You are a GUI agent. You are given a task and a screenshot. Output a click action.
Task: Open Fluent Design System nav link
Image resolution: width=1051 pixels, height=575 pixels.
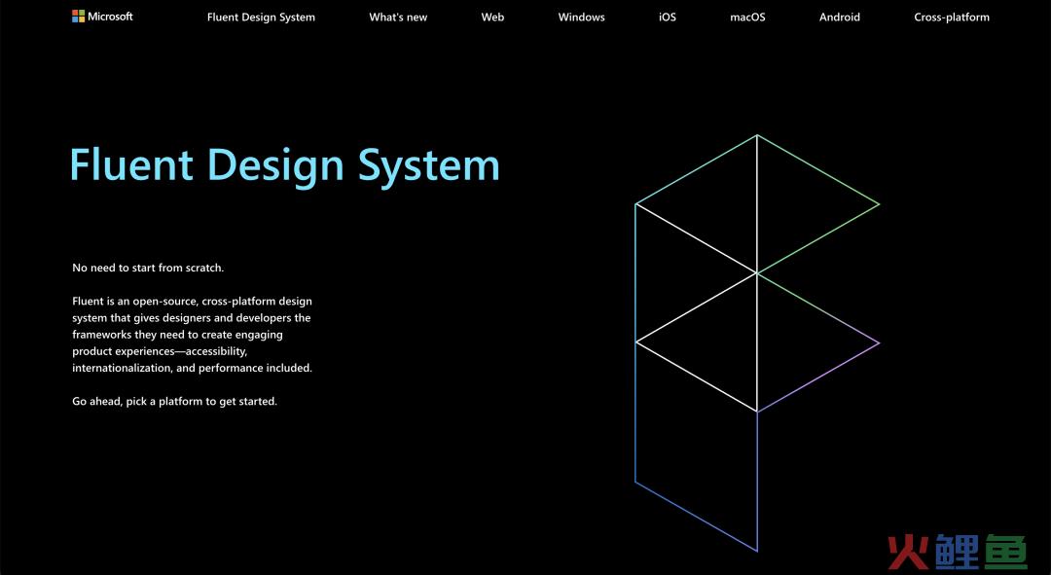(261, 18)
